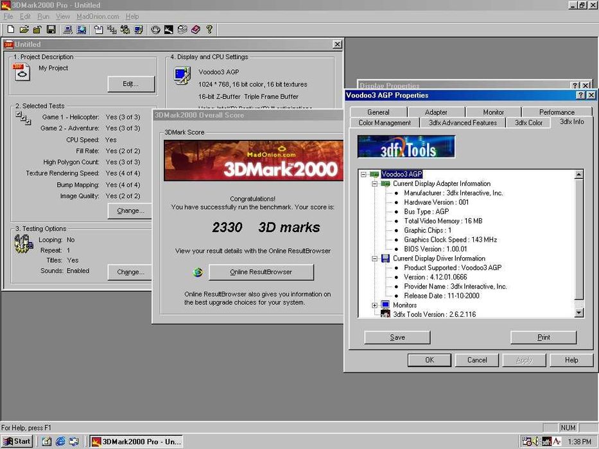Viewport: 599px width, 449px height.
Task: Click the 3DMark2000 Pro taskbar button
Action: 136,441
